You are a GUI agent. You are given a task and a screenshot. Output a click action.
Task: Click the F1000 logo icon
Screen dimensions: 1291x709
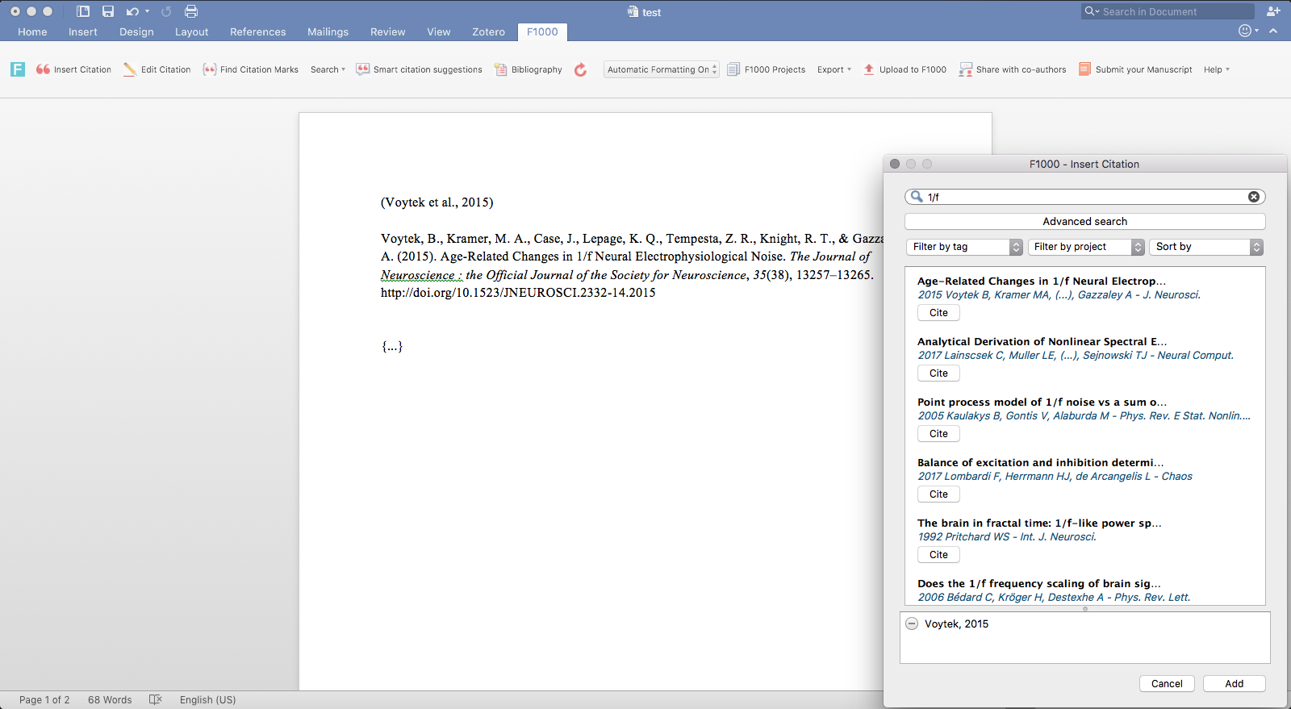[18, 69]
